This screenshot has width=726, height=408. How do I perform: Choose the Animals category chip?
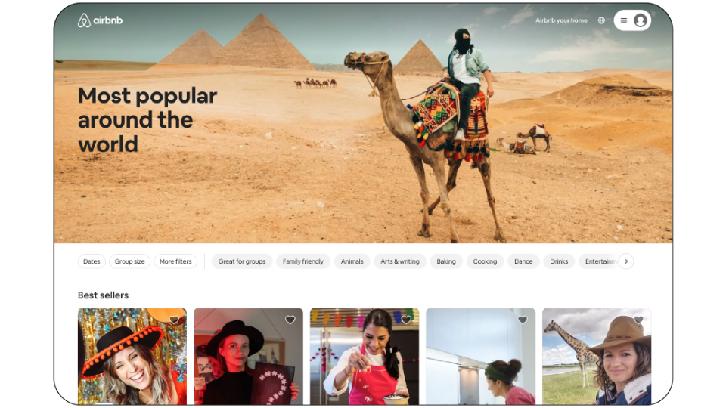[352, 261]
